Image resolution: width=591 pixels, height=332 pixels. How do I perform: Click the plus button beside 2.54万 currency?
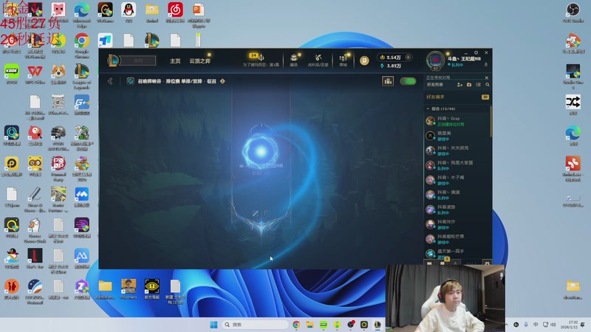coord(408,58)
